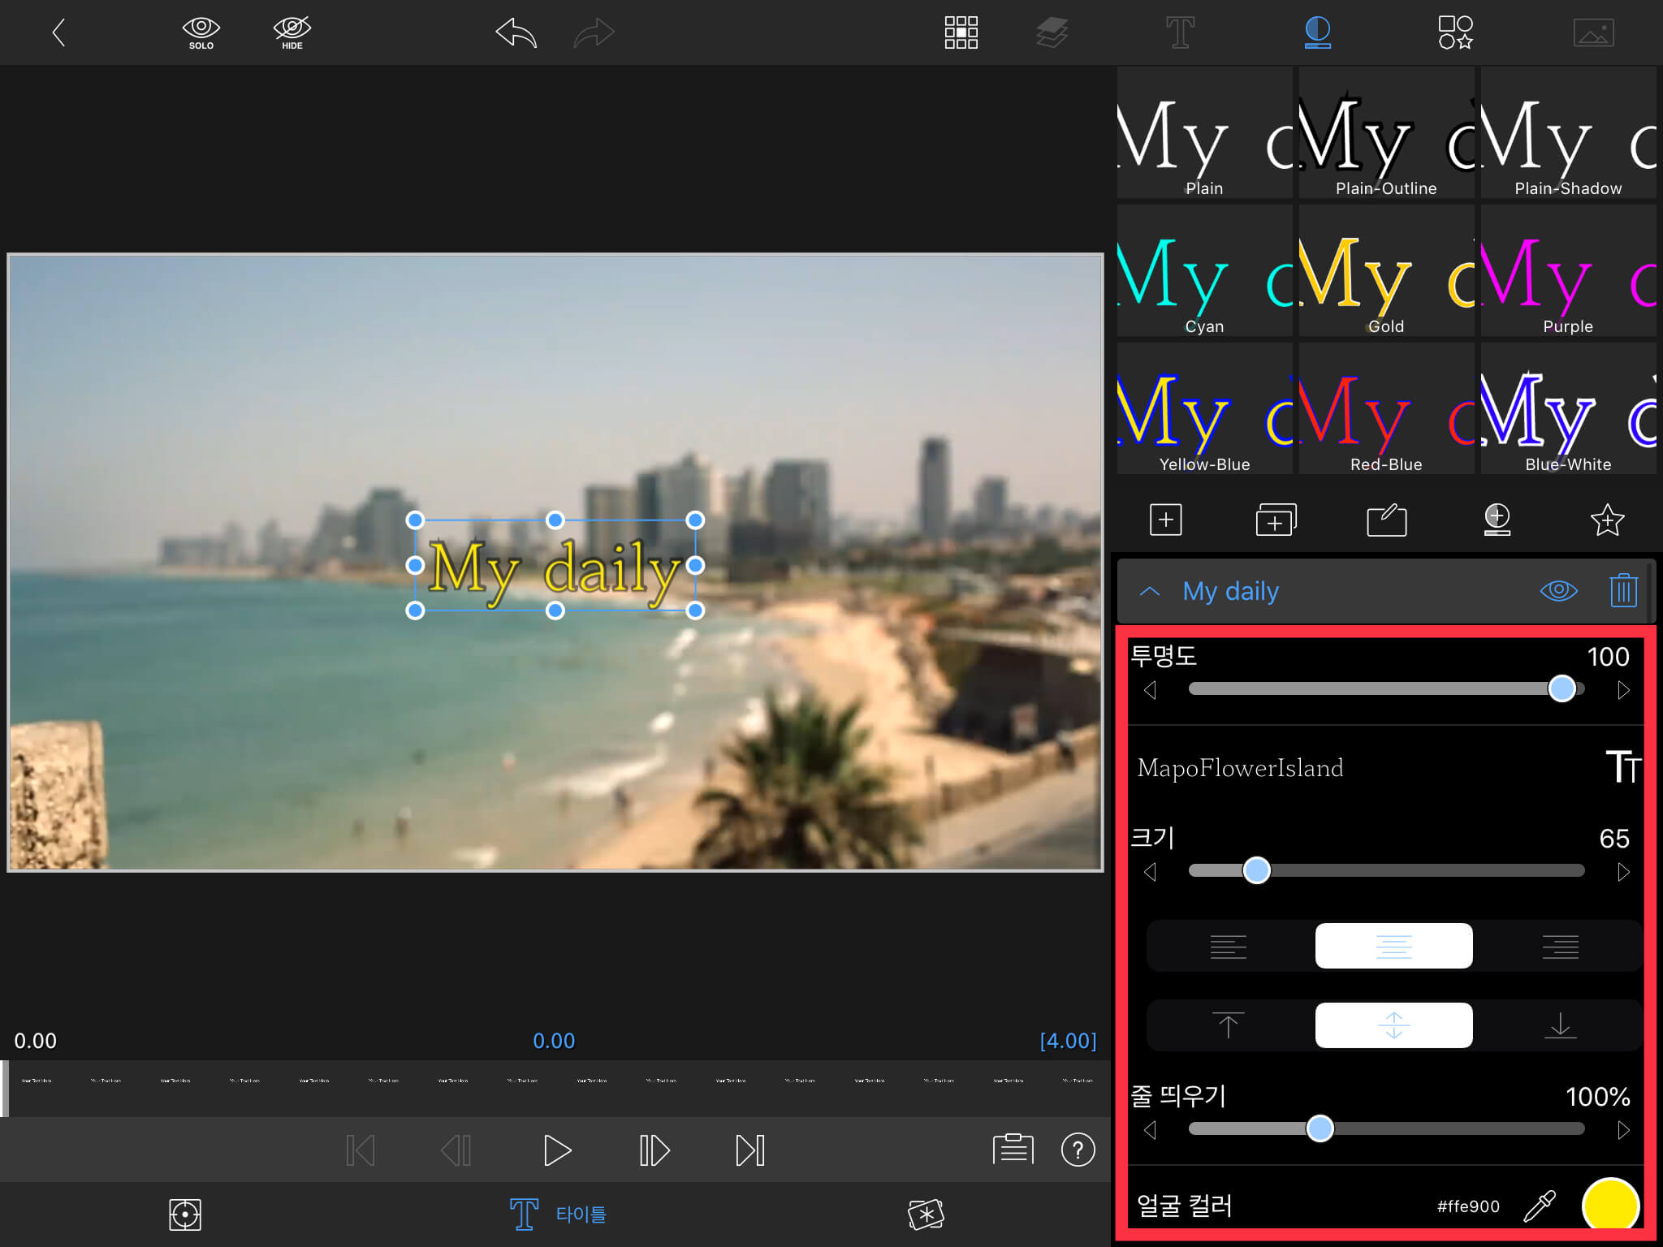The image size is (1663, 1247).
Task: Open the layers stack panel icon
Action: click(x=1052, y=33)
